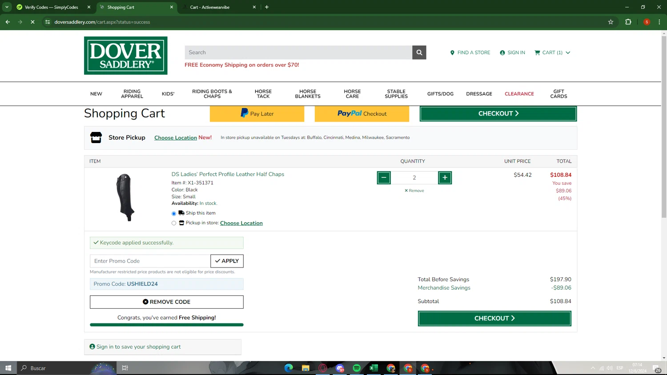This screenshot has height=375, width=667.
Task: Click the Store Pickup storefront icon
Action: pyautogui.click(x=96, y=137)
